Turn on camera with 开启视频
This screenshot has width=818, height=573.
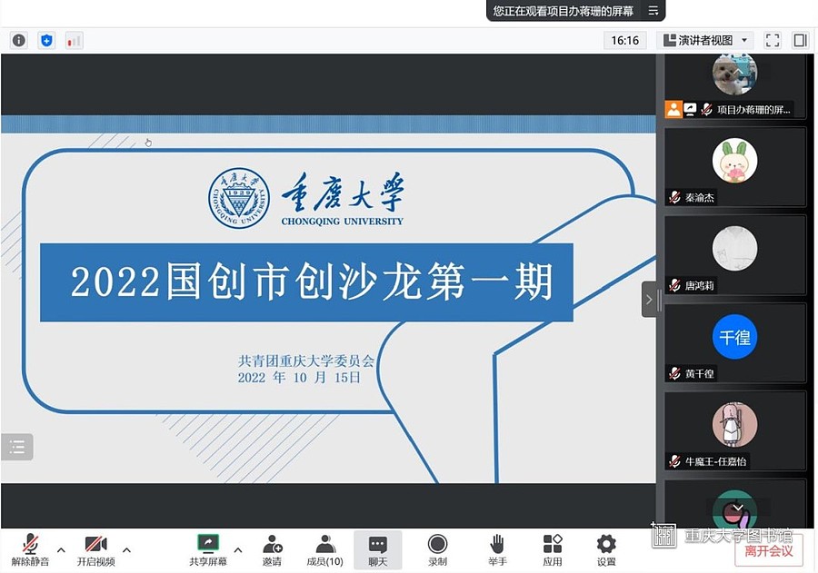[96, 550]
